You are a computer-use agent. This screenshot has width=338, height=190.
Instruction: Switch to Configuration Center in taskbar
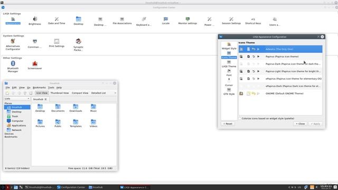[71, 187]
